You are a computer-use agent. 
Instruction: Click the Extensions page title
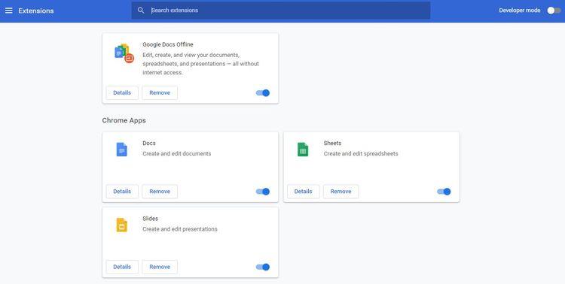point(36,11)
